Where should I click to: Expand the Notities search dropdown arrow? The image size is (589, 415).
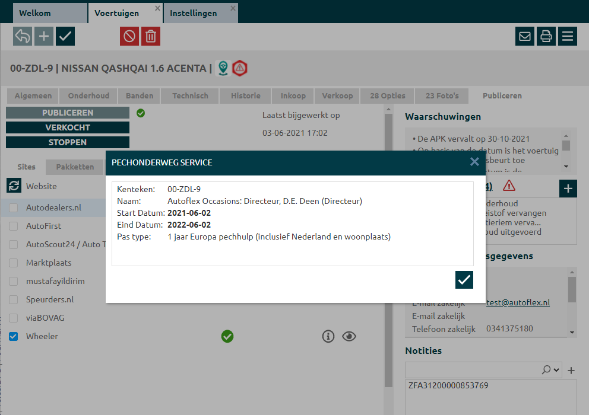point(556,370)
